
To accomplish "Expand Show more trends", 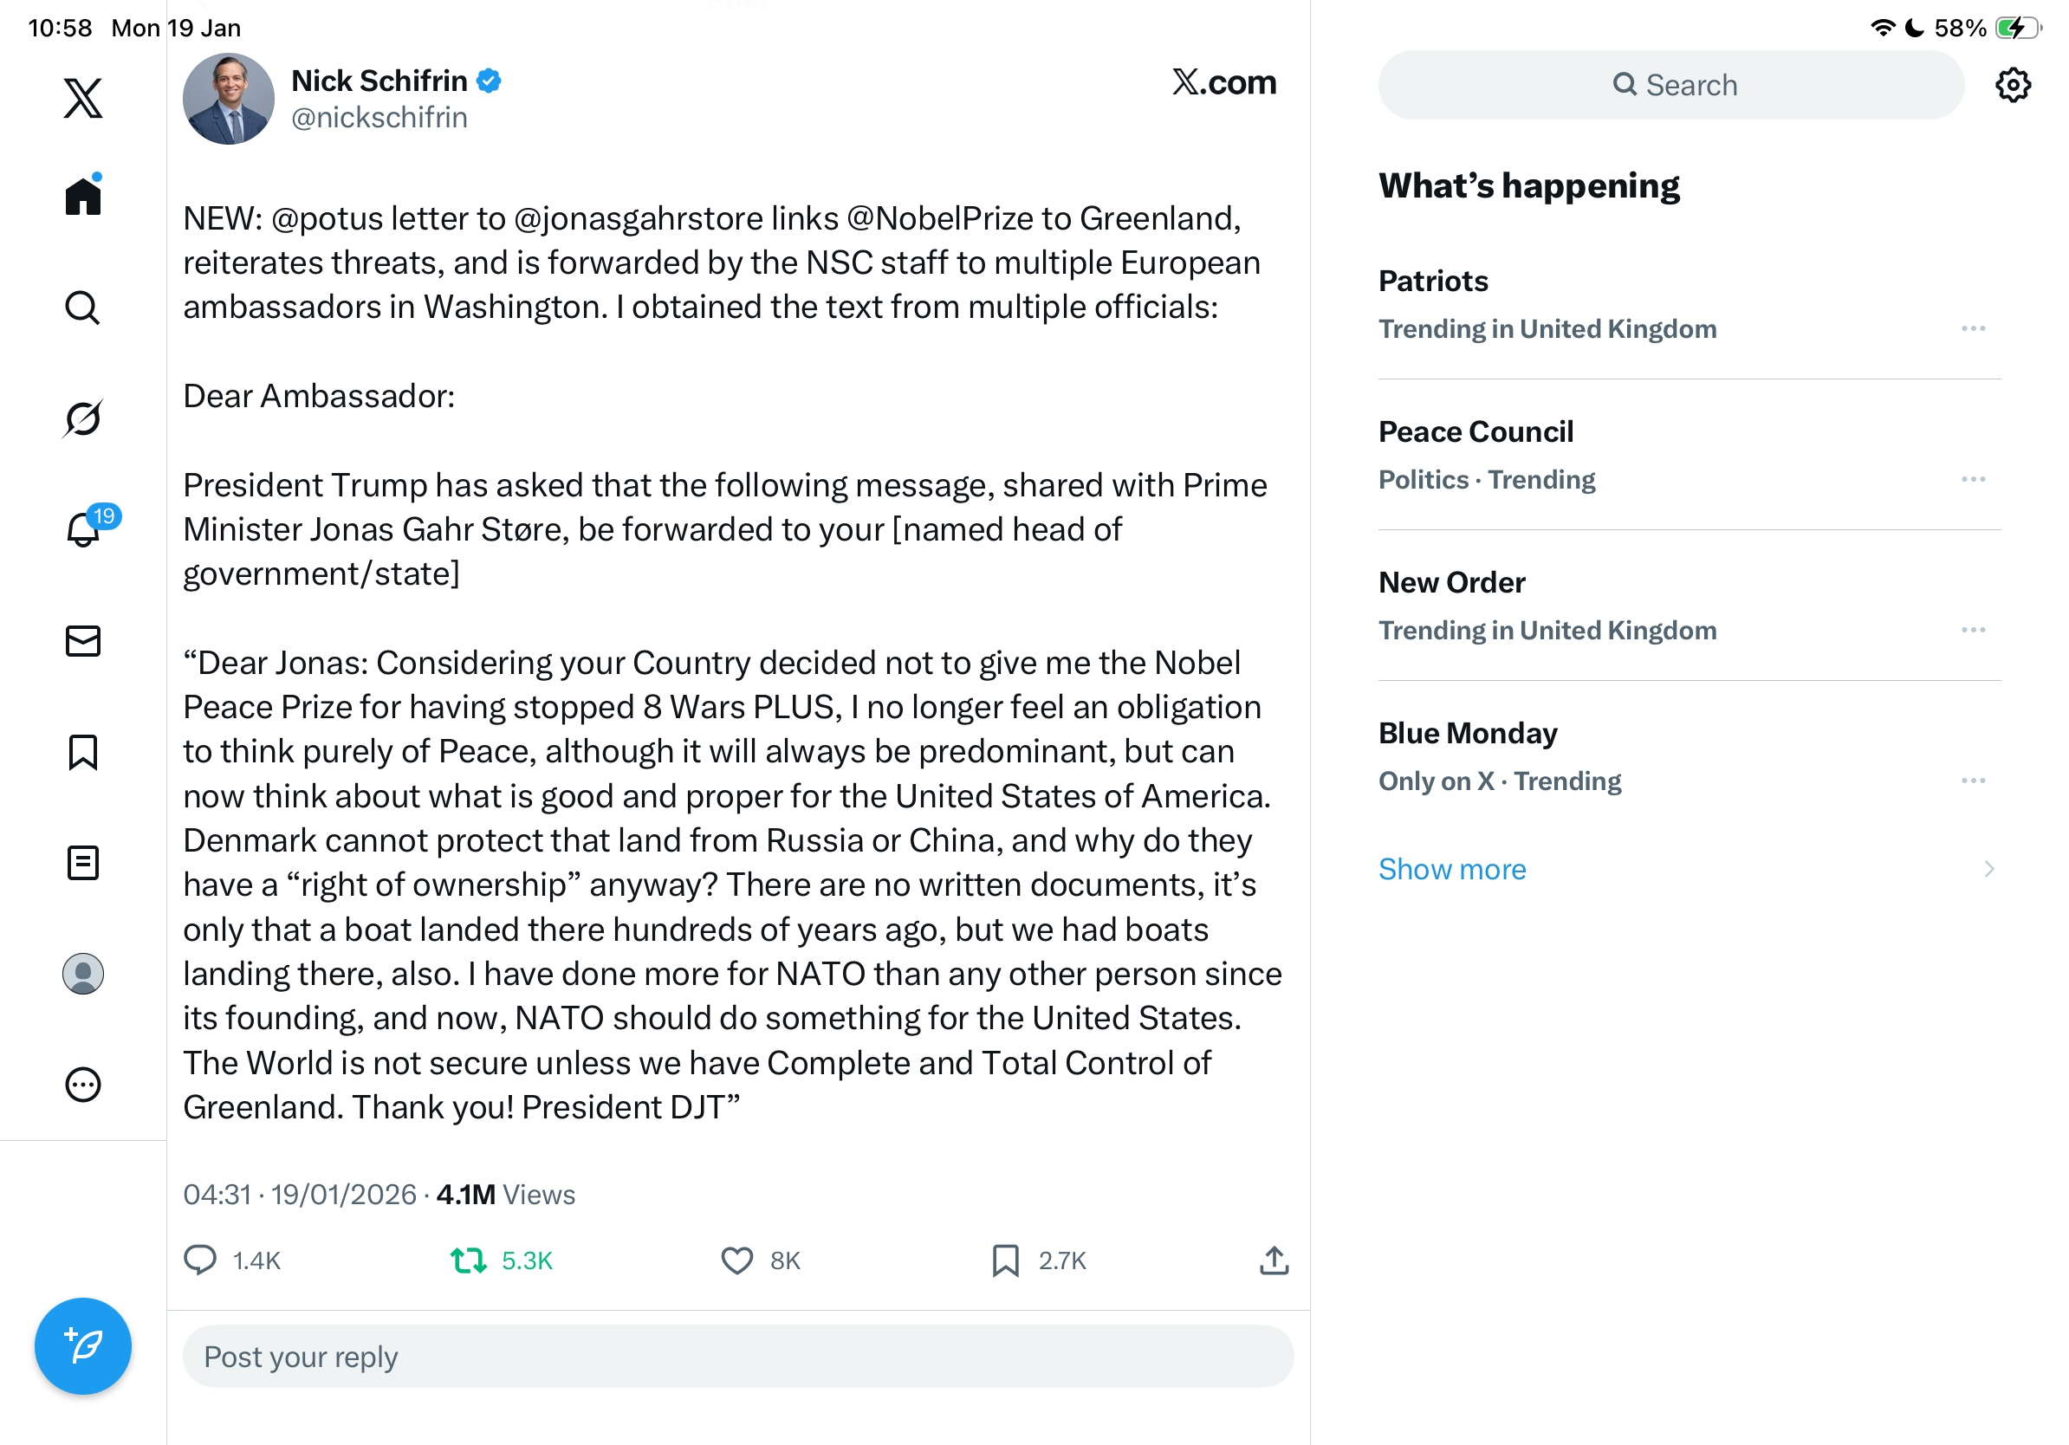I will tap(1452, 868).
